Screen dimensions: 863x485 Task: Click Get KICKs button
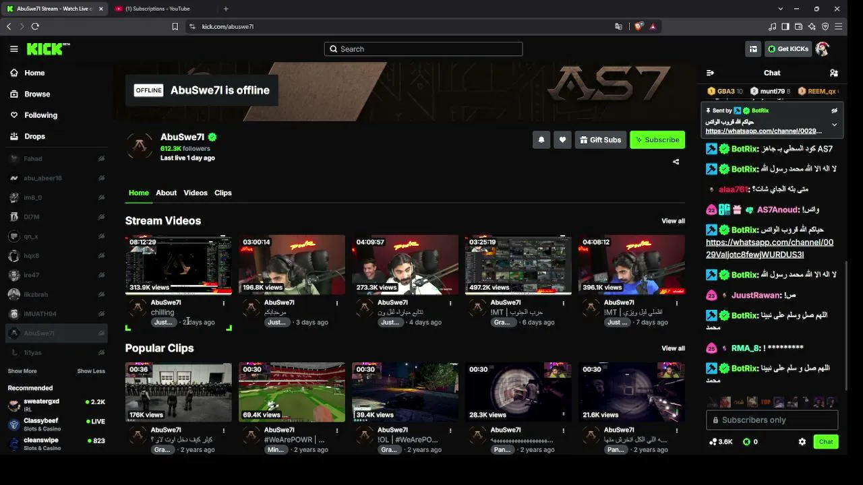pyautogui.click(x=787, y=48)
